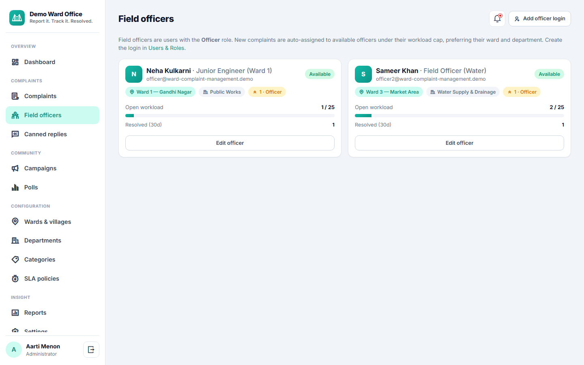Open the Polls page

(x=52, y=187)
